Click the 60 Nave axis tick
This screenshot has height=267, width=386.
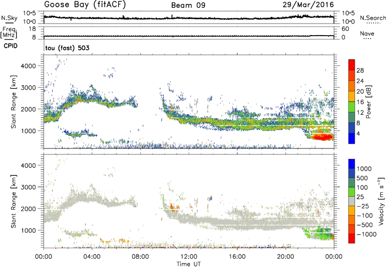tap(345, 29)
